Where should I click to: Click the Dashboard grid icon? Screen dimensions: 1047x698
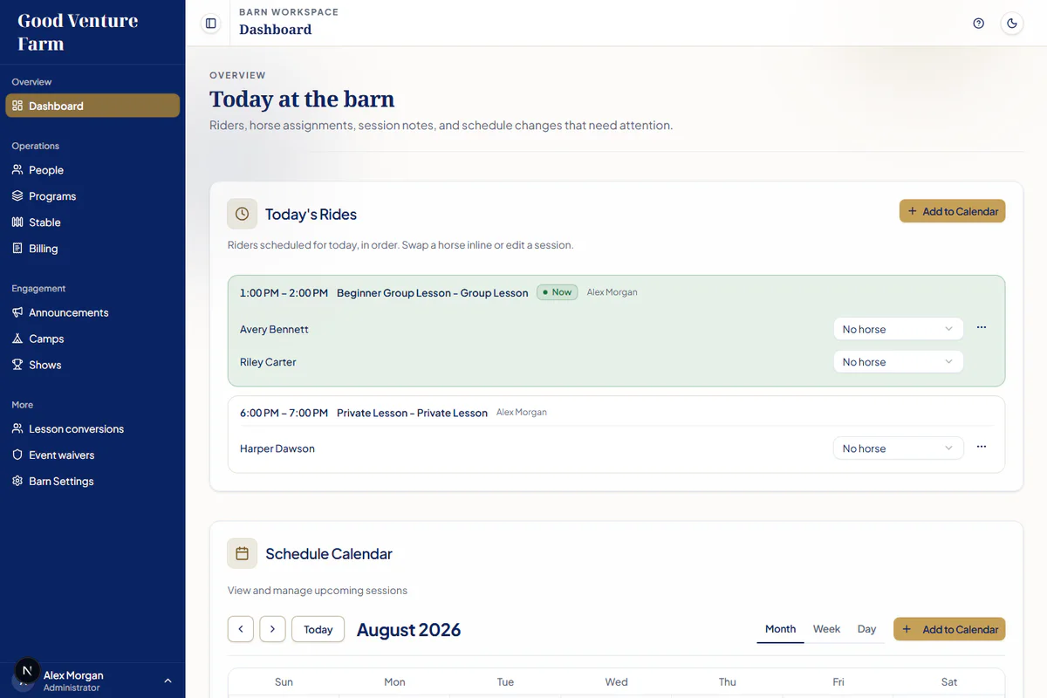[x=17, y=106]
